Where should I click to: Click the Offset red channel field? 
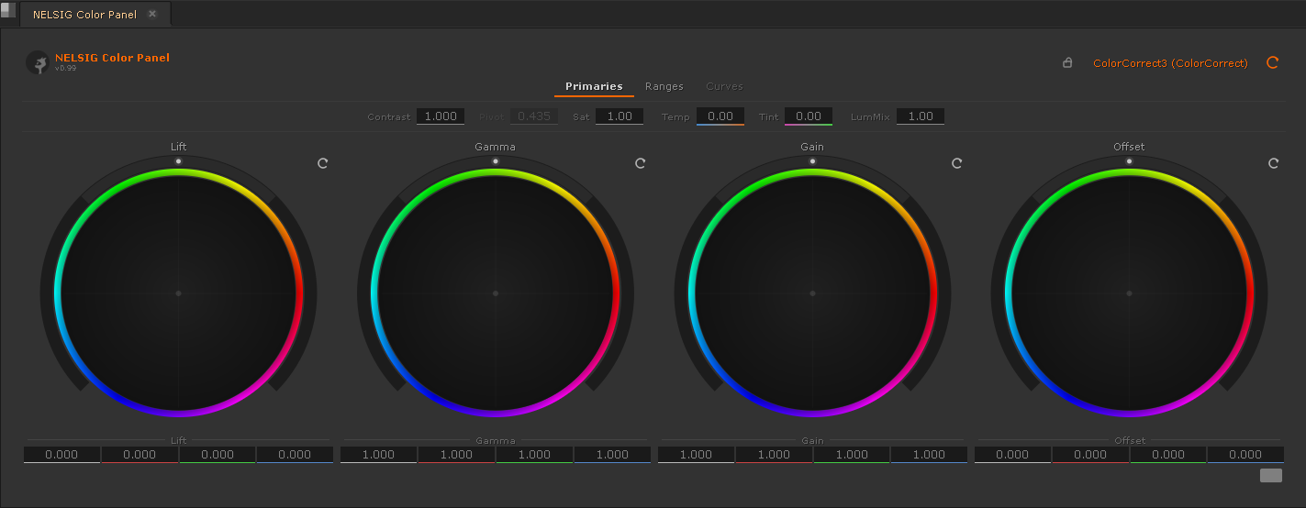point(1090,455)
